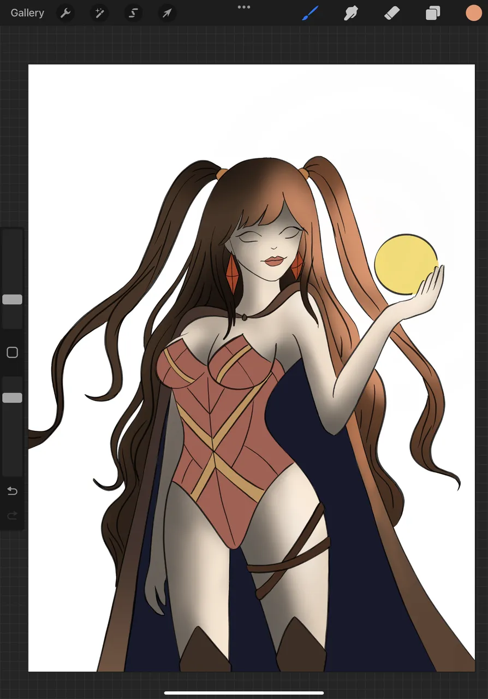Redo the last undone action
The height and width of the screenshot is (699, 488).
(12, 515)
